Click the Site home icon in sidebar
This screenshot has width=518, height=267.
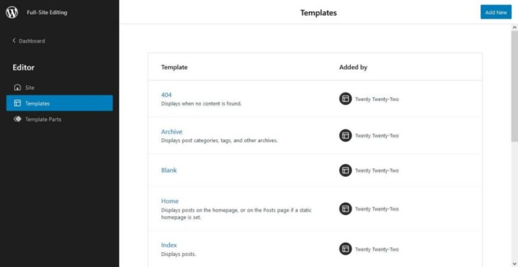(17, 87)
